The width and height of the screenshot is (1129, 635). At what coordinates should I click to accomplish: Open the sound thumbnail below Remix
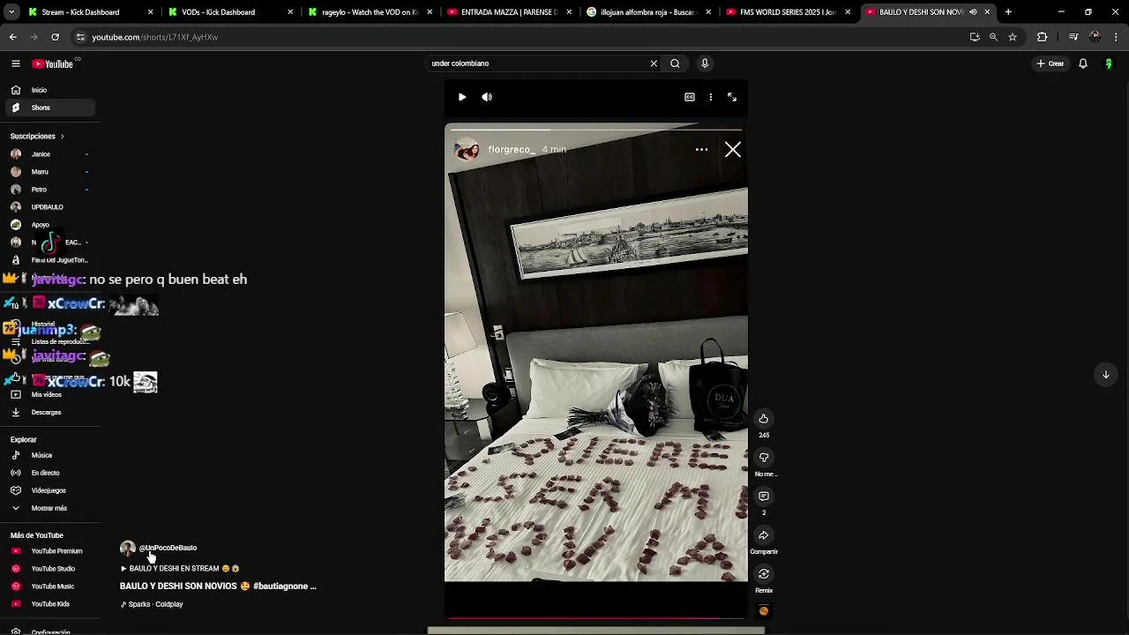pos(764,610)
